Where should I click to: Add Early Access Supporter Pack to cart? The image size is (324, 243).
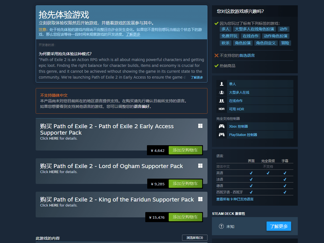(185, 150)
